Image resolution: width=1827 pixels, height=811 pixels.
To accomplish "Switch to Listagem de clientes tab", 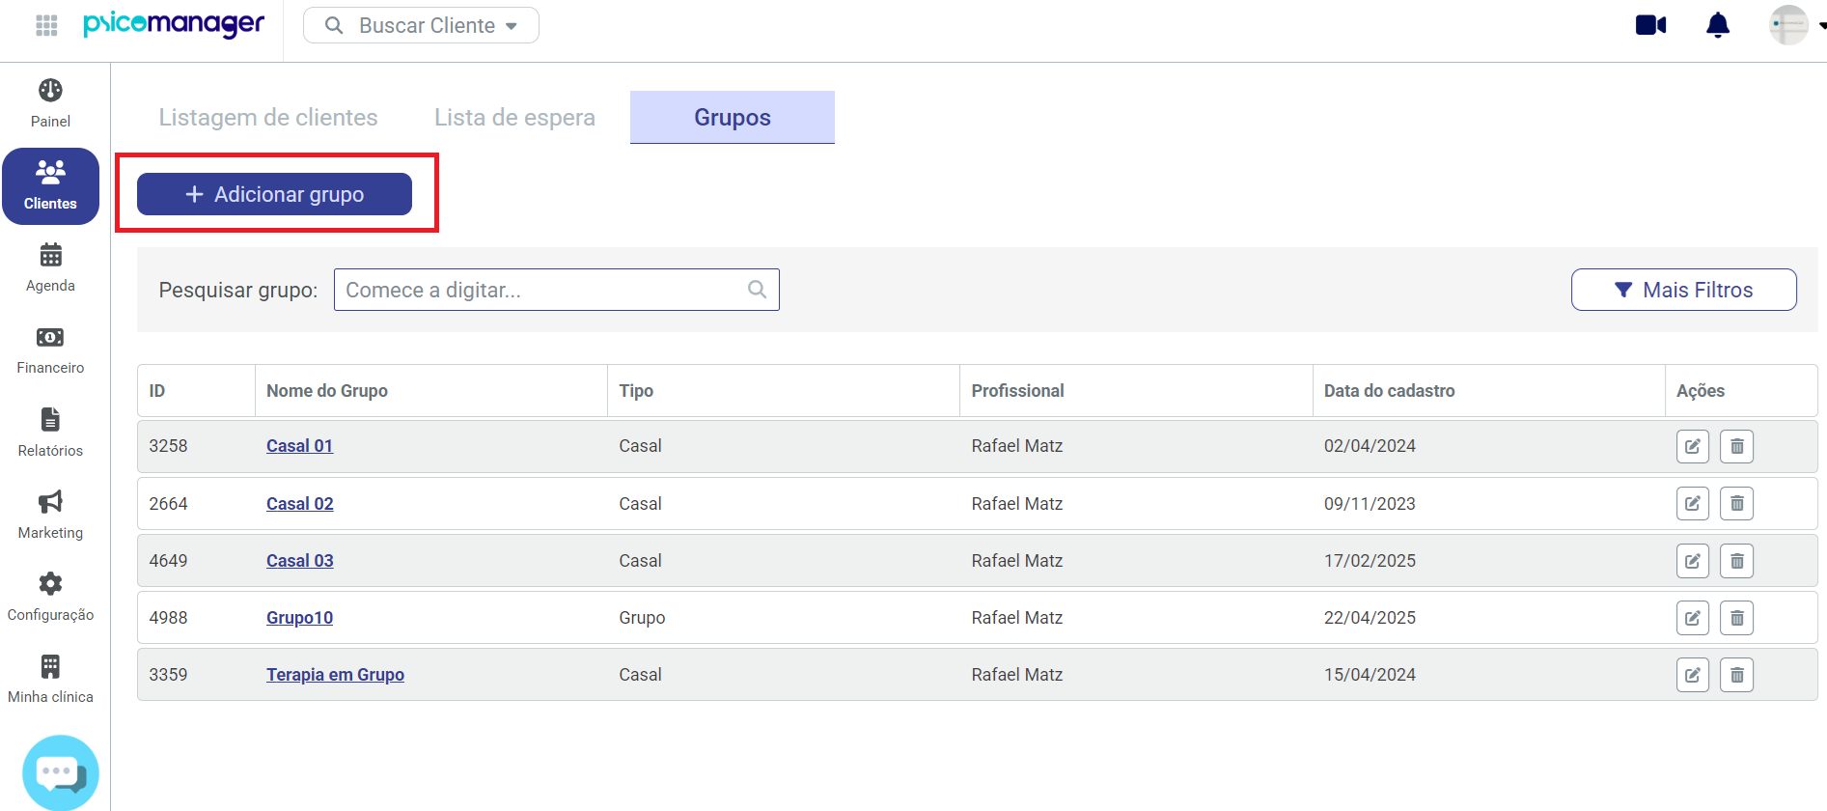I will (268, 117).
